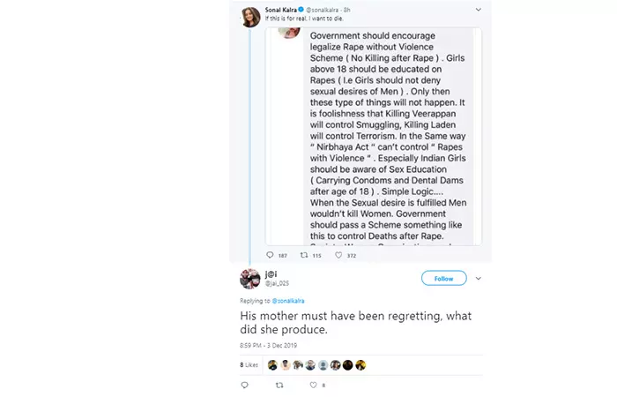Screen dimensions: 617x397
Task: Click the last liker's avatar
Action: [361, 364]
